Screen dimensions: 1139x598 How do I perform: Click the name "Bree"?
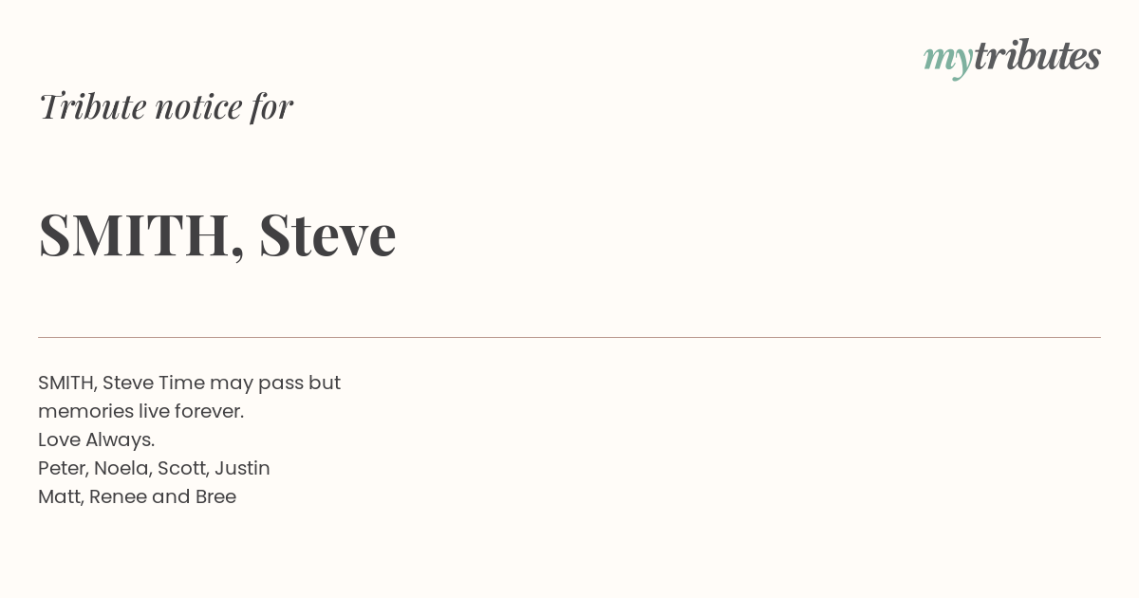point(215,496)
